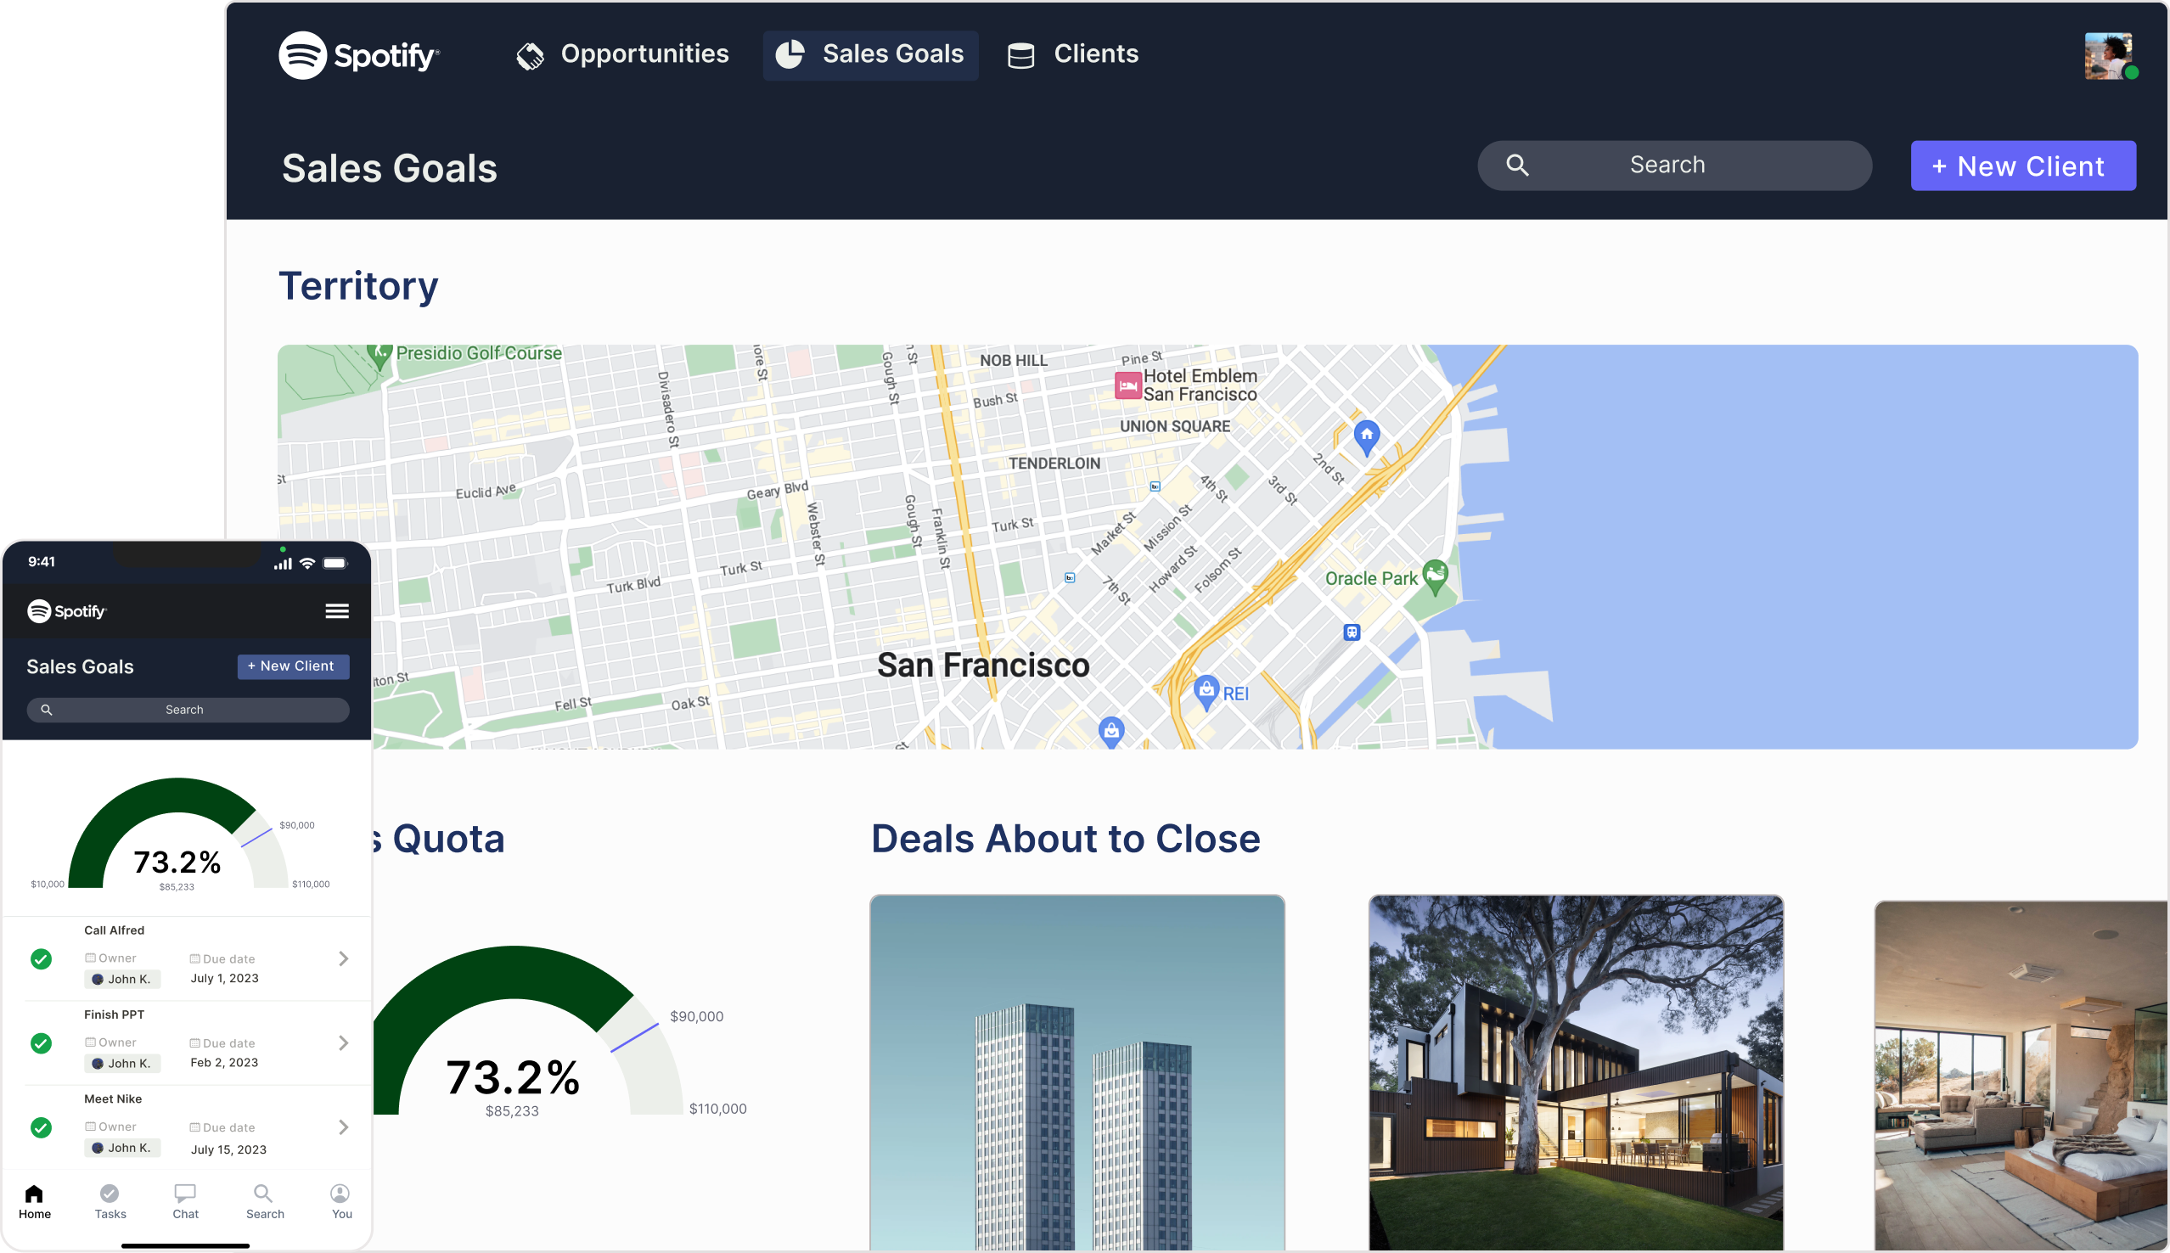Expand the Call Alfred task chevron
The image size is (2170, 1253).
pos(343,958)
